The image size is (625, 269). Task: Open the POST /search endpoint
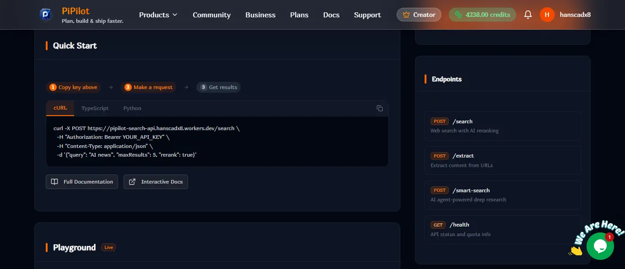[502, 126]
